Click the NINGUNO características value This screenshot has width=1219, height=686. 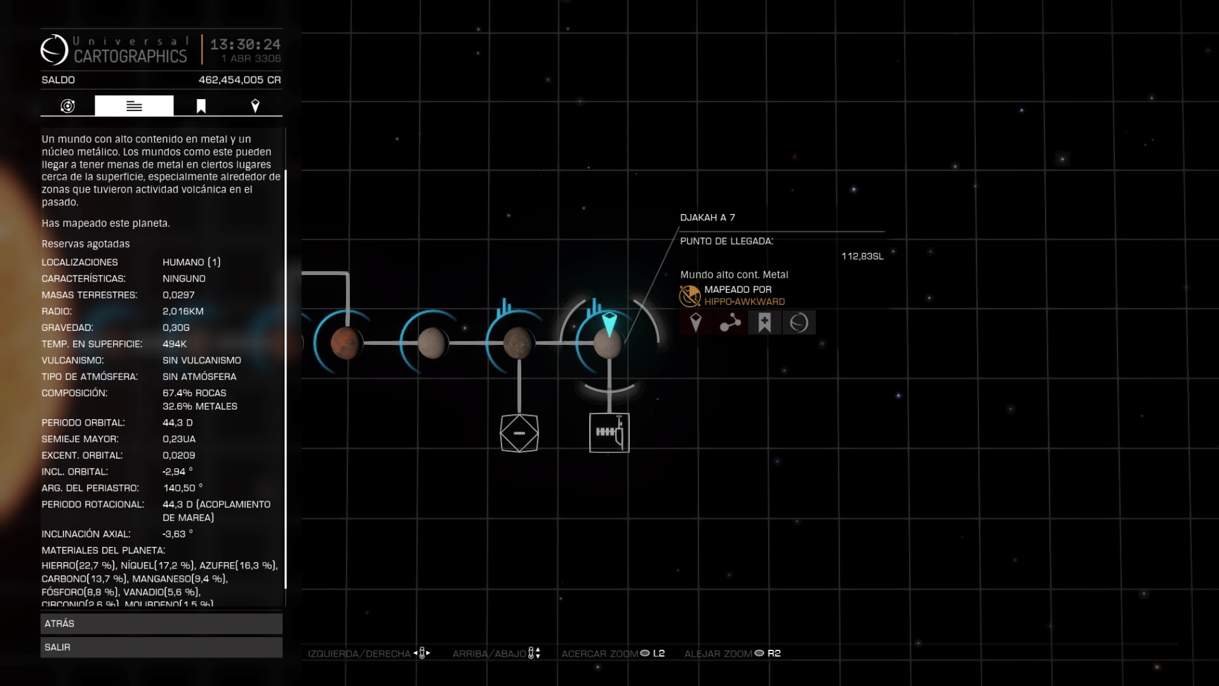[184, 279]
